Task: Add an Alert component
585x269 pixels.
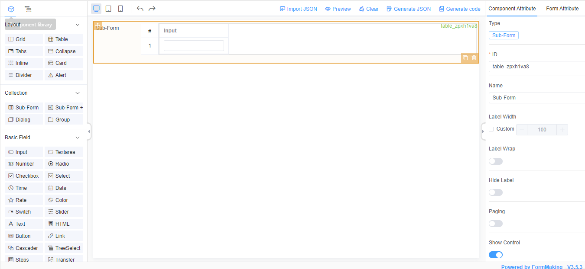Action: pos(64,75)
